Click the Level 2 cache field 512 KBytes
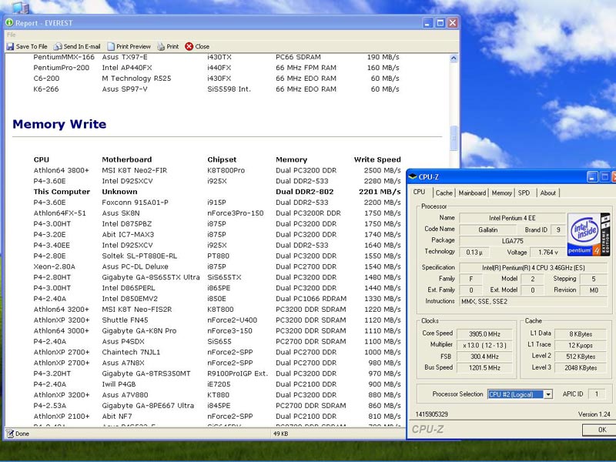The image size is (616, 462). [581, 357]
